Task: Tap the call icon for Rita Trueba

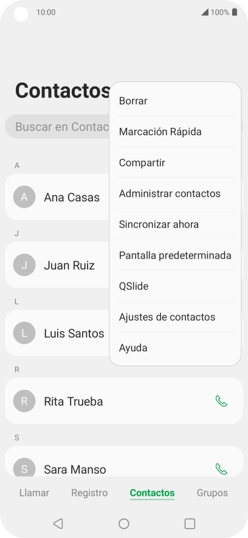Action: pos(221,401)
